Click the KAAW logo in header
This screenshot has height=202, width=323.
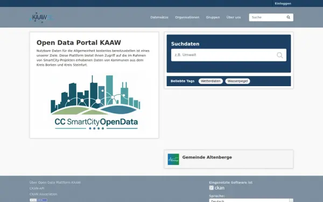click(41, 17)
